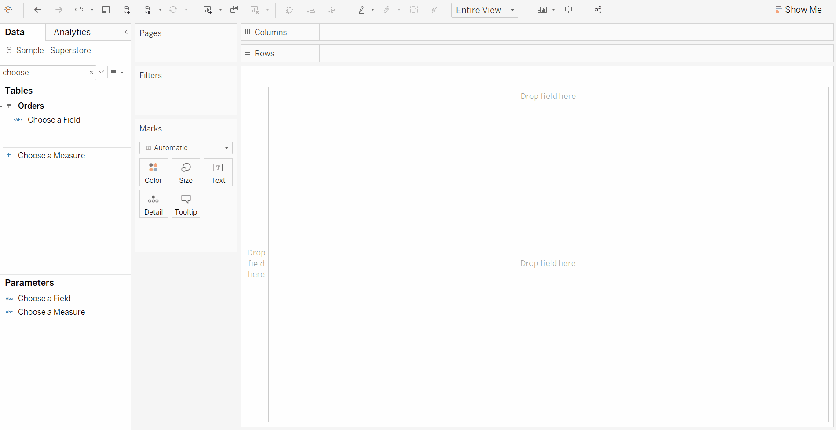This screenshot has width=836, height=430.
Task: Select the Data tab
Action: tap(15, 32)
